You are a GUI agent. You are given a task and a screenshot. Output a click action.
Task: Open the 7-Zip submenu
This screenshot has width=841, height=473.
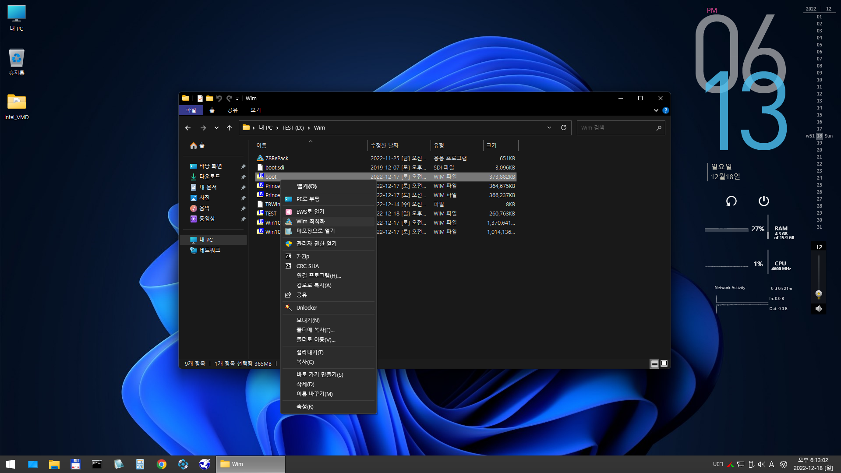[329, 256]
